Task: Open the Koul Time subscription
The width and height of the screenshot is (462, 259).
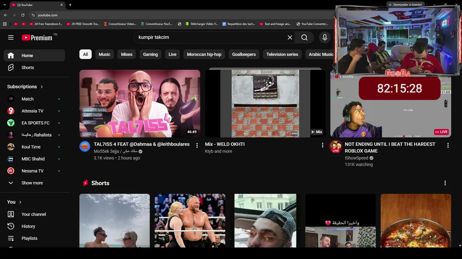Action: (34, 147)
